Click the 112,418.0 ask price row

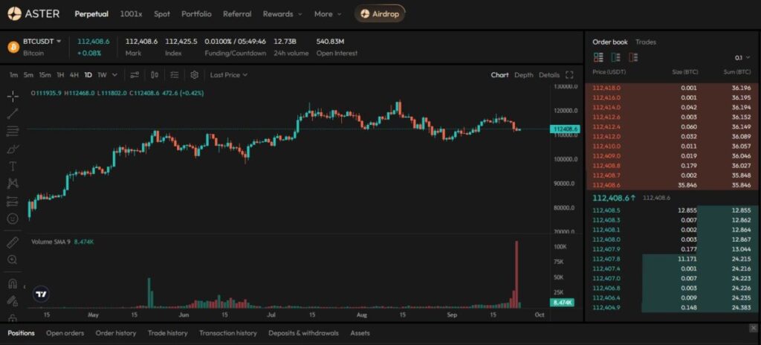pyautogui.click(x=669, y=88)
